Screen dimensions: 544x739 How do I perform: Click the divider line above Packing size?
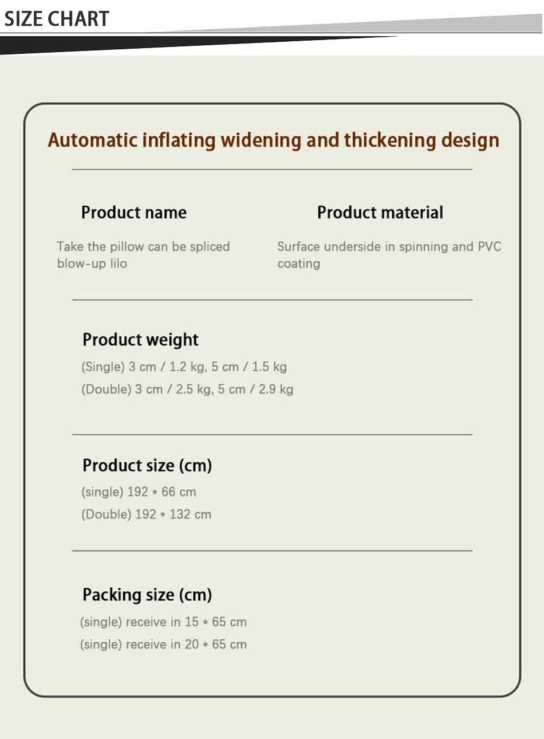(x=272, y=551)
